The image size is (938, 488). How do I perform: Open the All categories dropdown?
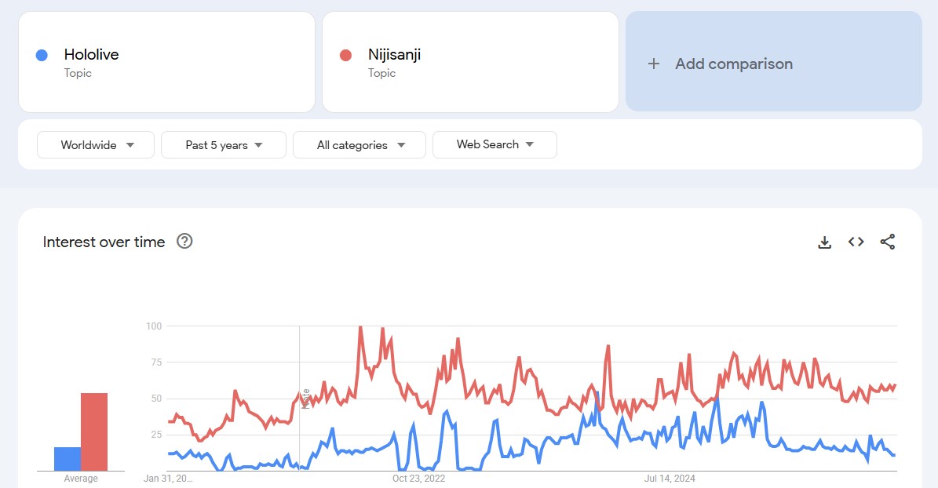click(360, 145)
